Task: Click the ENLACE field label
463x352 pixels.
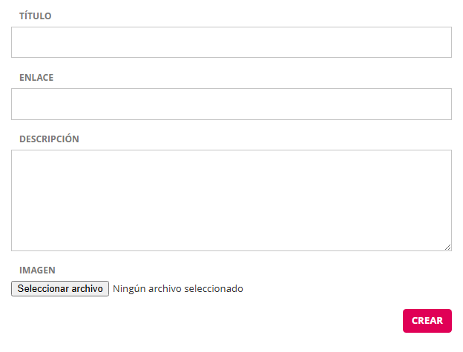Action: click(x=36, y=77)
